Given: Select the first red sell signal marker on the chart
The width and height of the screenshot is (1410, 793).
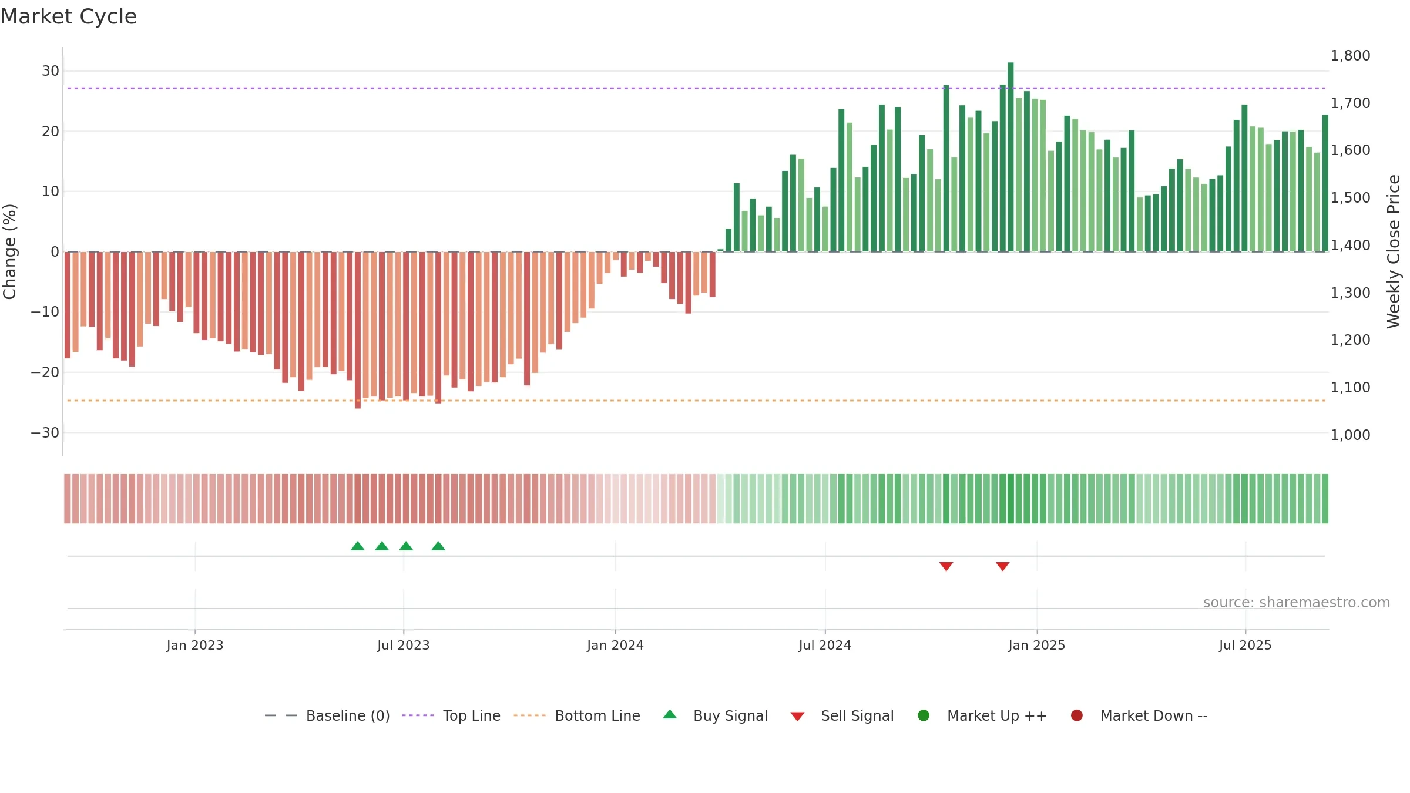Looking at the screenshot, I should click(946, 566).
